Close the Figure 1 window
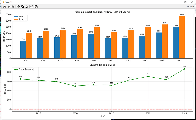 (x=192, y=2)
